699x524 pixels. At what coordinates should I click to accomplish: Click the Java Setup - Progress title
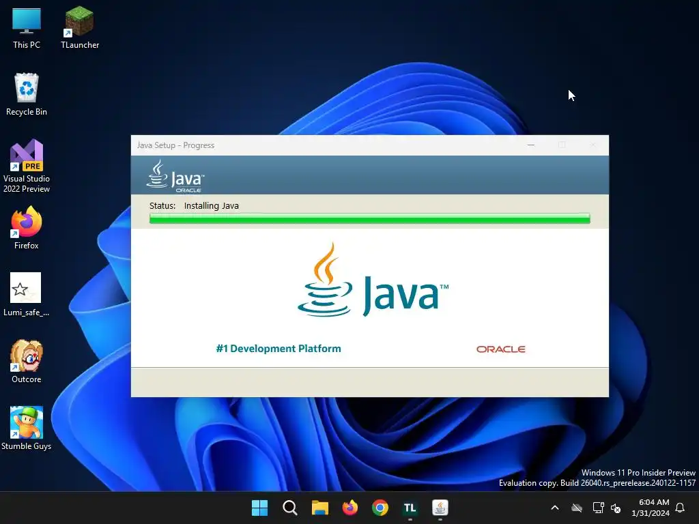(175, 145)
